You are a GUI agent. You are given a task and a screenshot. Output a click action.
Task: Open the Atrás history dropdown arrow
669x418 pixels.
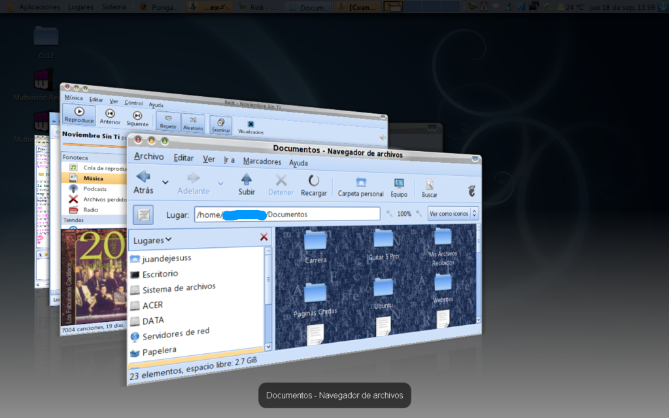(x=165, y=183)
